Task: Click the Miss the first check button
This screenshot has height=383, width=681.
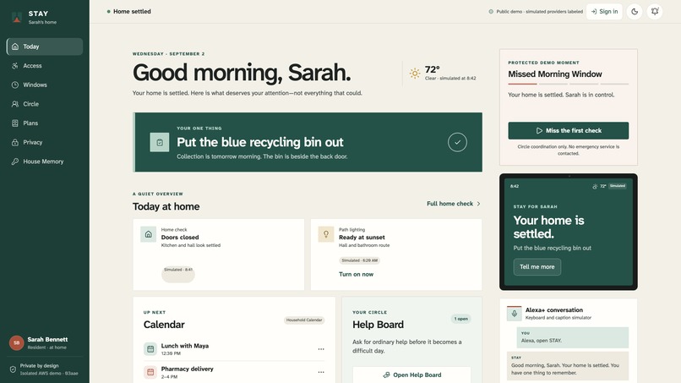Action: click(568, 130)
